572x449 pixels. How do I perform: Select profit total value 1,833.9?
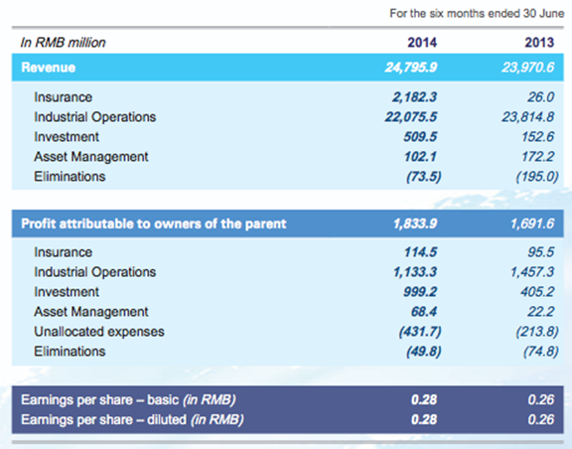415,224
